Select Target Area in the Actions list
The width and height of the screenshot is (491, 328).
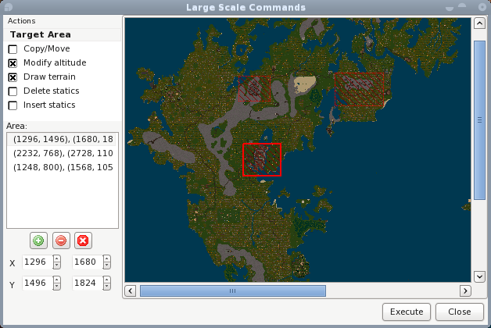(x=41, y=34)
